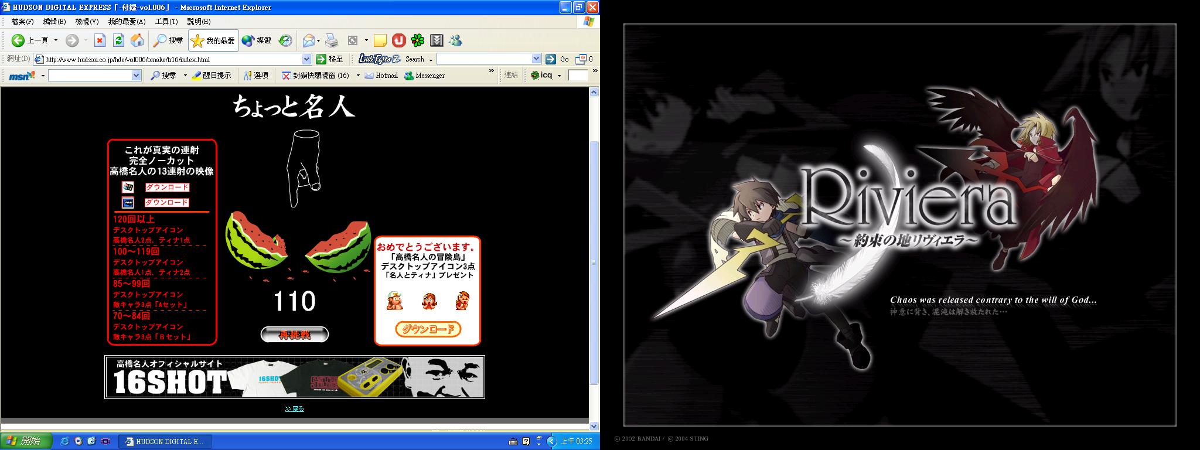Click the tray expand arrow near clock

(x=551, y=441)
